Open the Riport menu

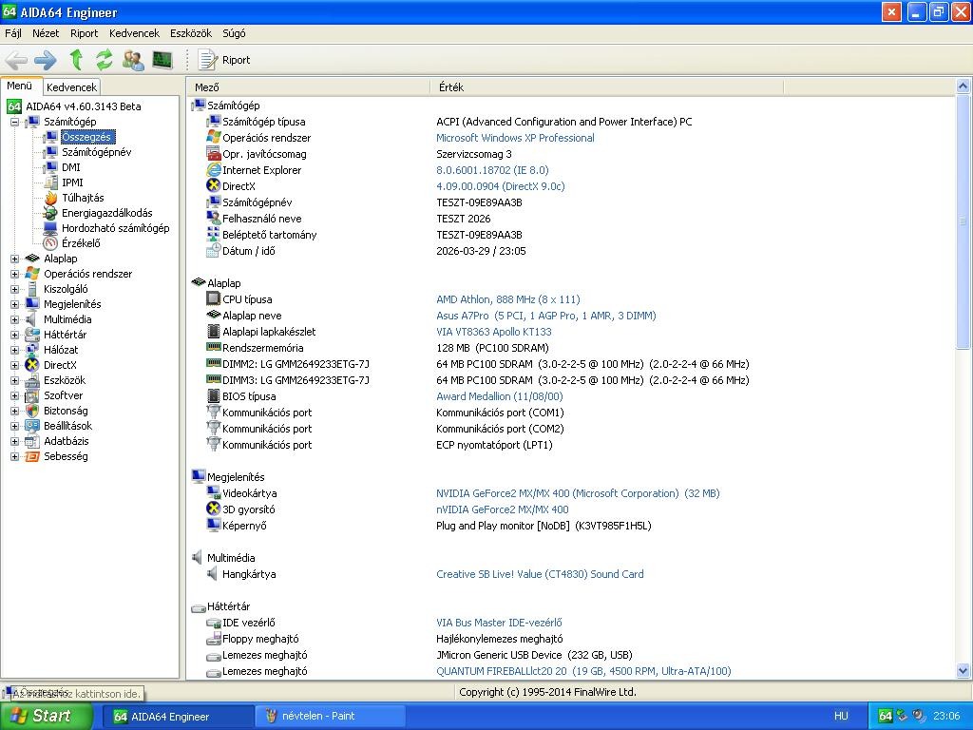point(85,33)
